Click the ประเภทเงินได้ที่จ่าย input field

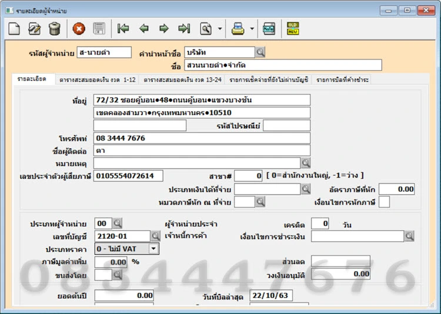click(267, 189)
